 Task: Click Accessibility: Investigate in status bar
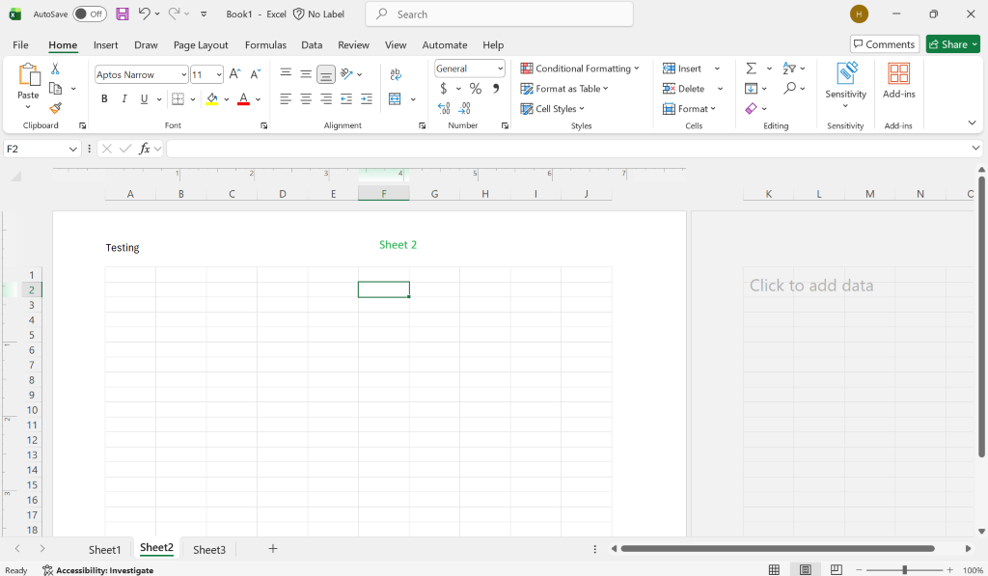pos(98,569)
